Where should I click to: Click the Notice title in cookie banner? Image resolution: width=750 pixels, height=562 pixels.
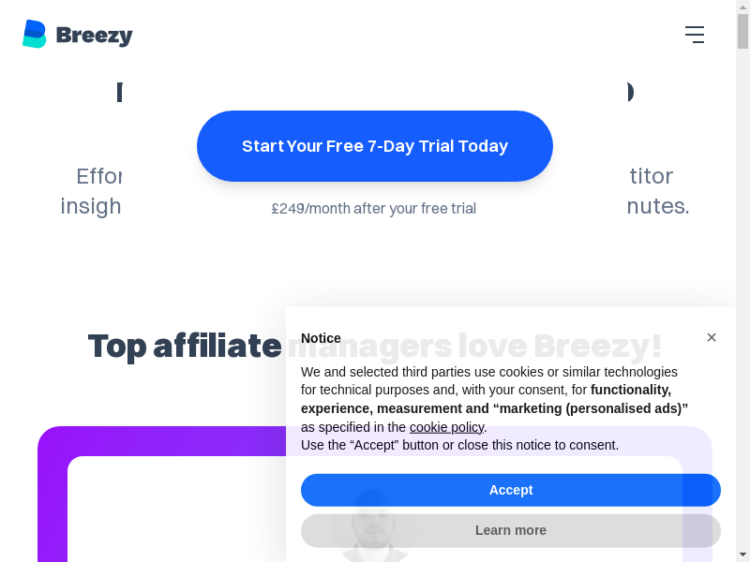click(321, 338)
